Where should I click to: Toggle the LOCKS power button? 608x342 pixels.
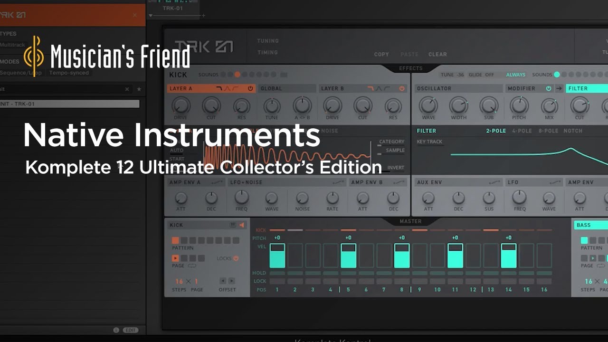(x=236, y=258)
